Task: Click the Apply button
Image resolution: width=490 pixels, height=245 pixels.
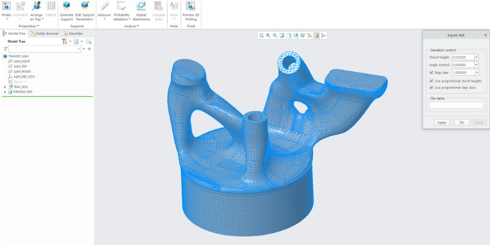Action: [x=442, y=122]
